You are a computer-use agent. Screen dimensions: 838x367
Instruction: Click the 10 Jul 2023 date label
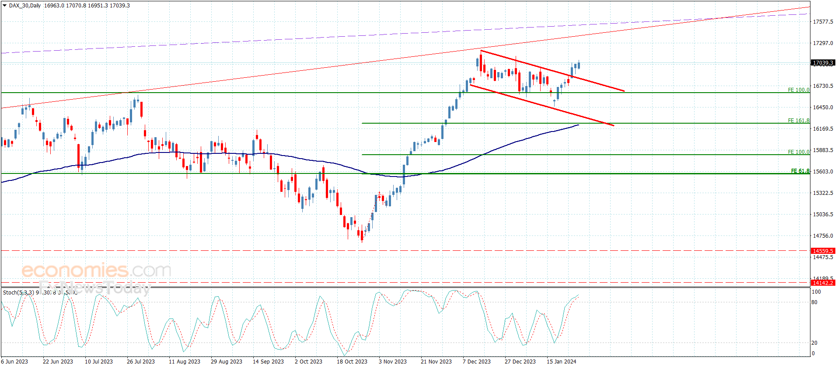(x=99, y=361)
